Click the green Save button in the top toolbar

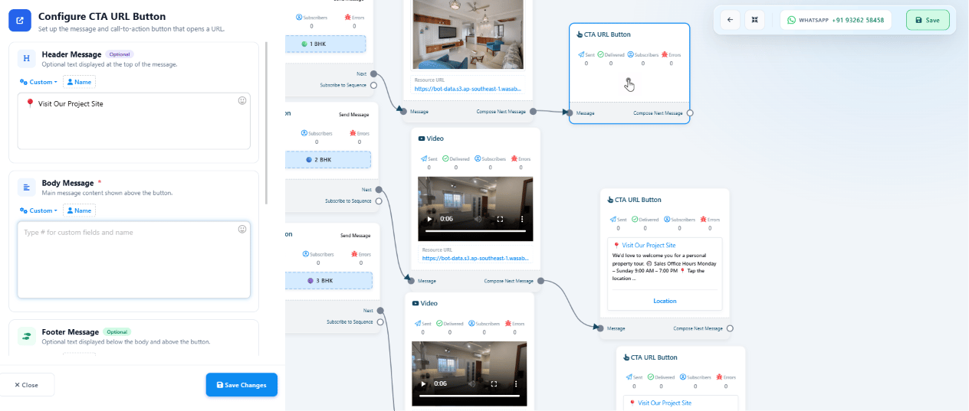tap(928, 20)
